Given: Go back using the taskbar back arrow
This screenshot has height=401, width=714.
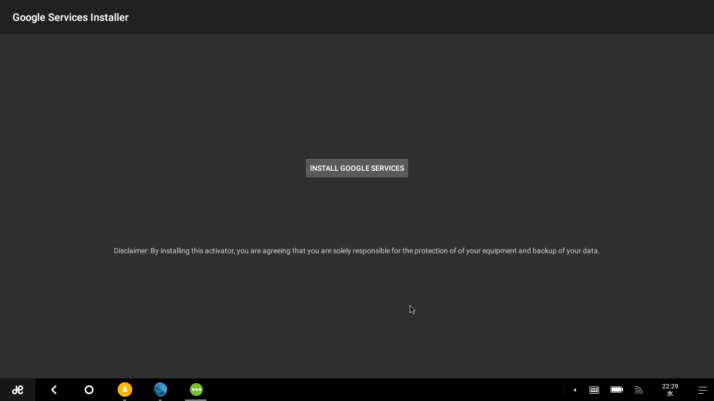Looking at the screenshot, I should coord(54,390).
